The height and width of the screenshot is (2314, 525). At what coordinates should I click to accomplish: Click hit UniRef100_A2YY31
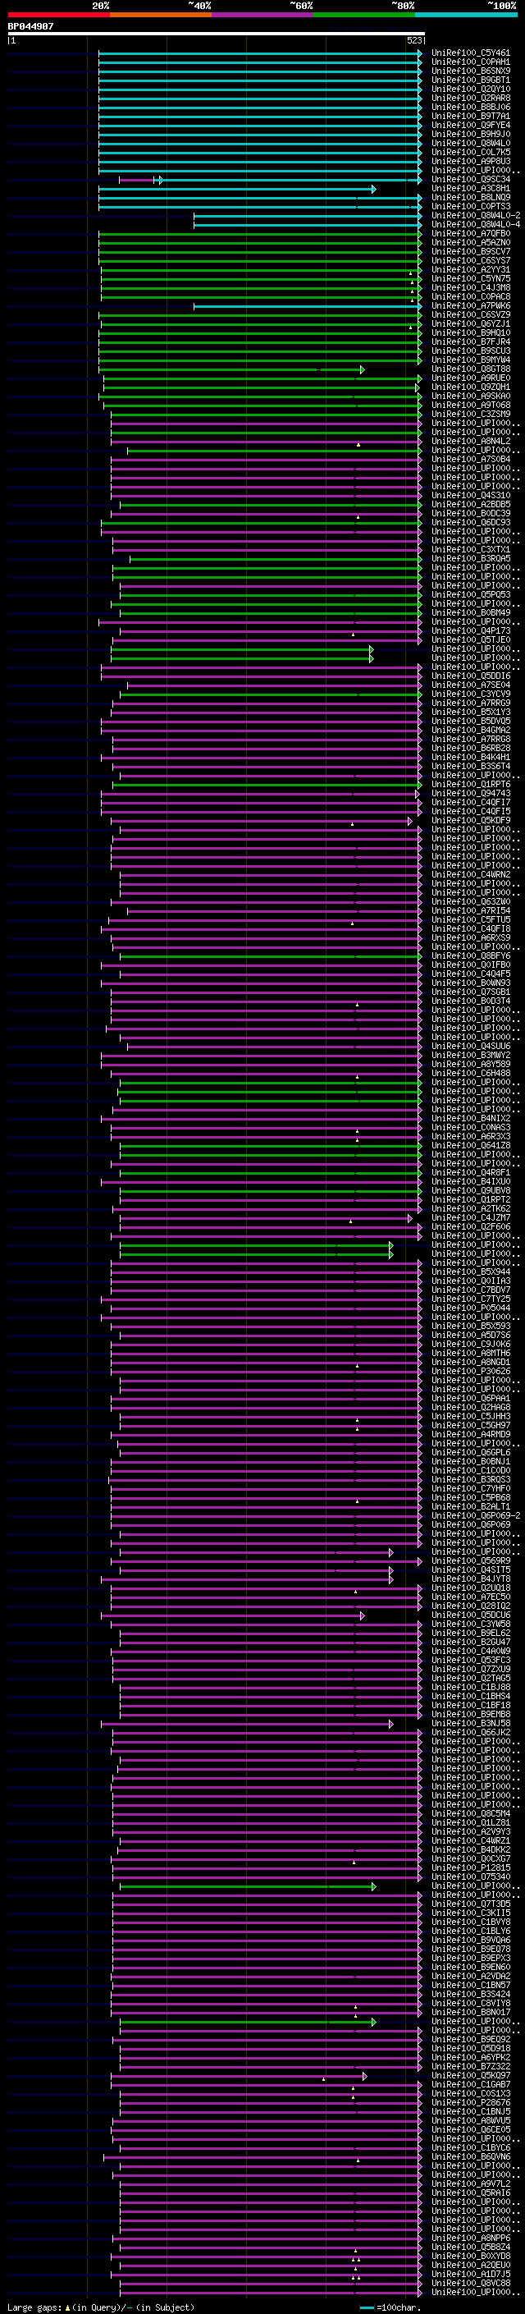pyautogui.click(x=470, y=270)
